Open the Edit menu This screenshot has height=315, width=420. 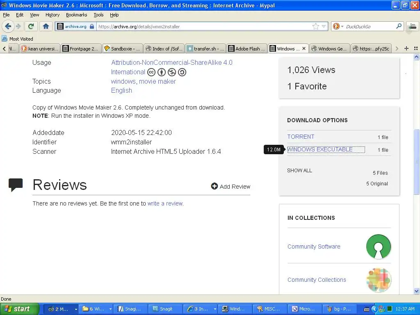pos(20,15)
